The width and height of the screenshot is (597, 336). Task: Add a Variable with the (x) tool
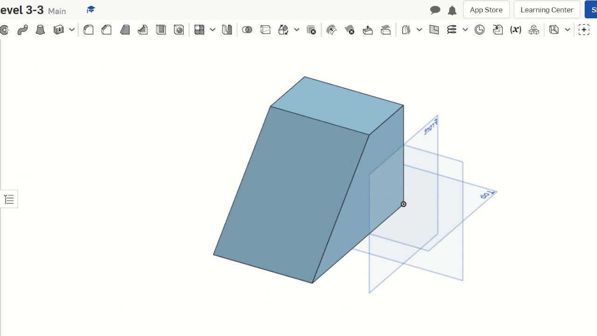516,30
